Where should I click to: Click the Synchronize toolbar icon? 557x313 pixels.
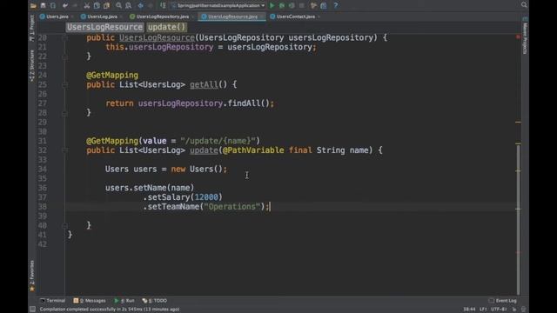52,5
